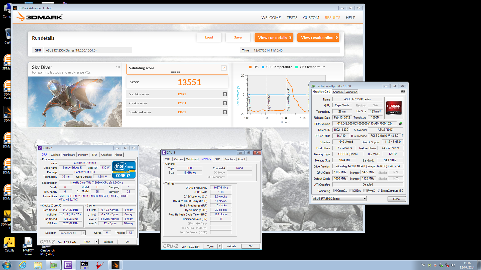Viewport: 481px width, 270px height.
Task: Expand the Combined score details
Action: pyautogui.click(x=225, y=112)
